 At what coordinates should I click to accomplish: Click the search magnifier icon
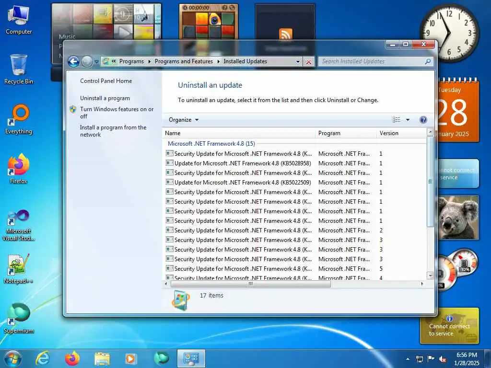[x=428, y=62]
